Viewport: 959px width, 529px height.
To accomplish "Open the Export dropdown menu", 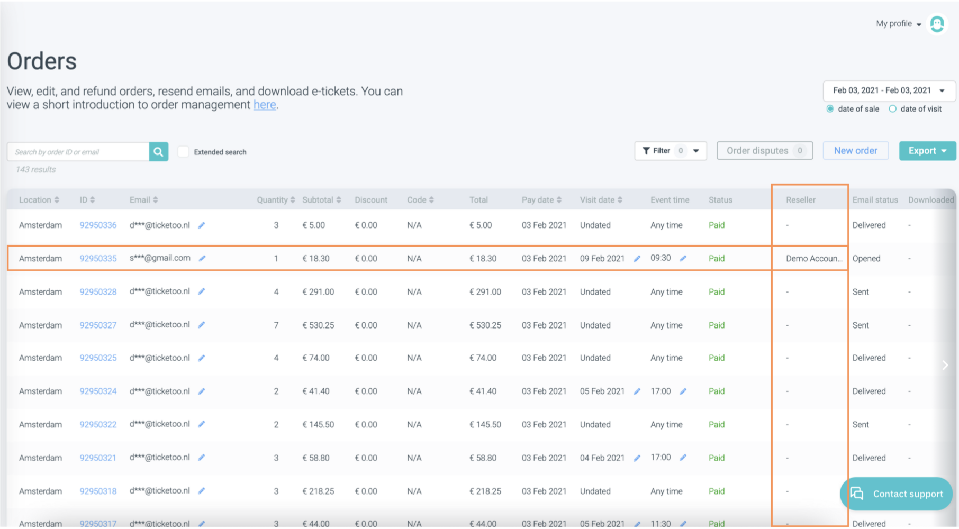I will pos(927,151).
